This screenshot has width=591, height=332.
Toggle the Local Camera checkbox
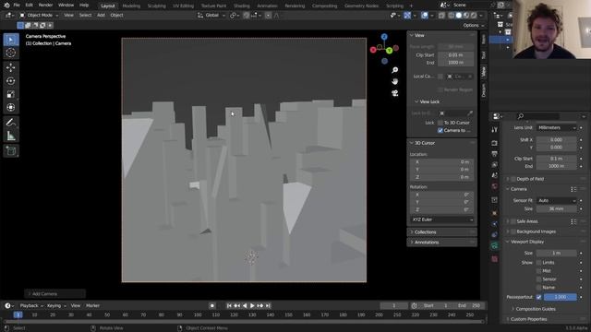pos(440,77)
